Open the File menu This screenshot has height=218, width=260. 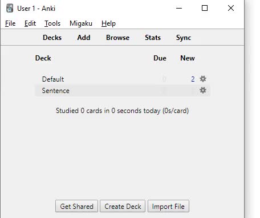coord(10,23)
